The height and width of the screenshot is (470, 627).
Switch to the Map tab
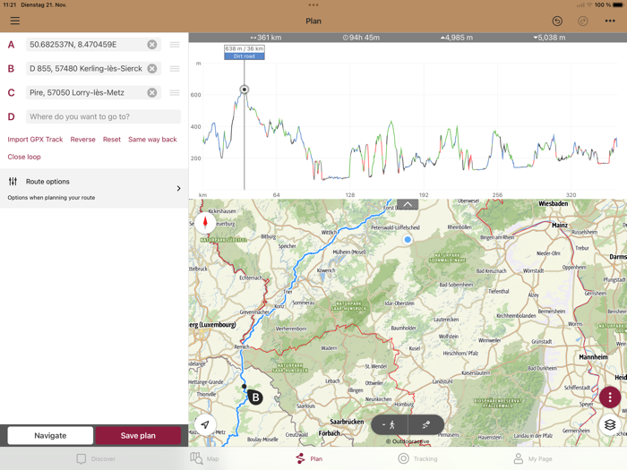[204, 458]
